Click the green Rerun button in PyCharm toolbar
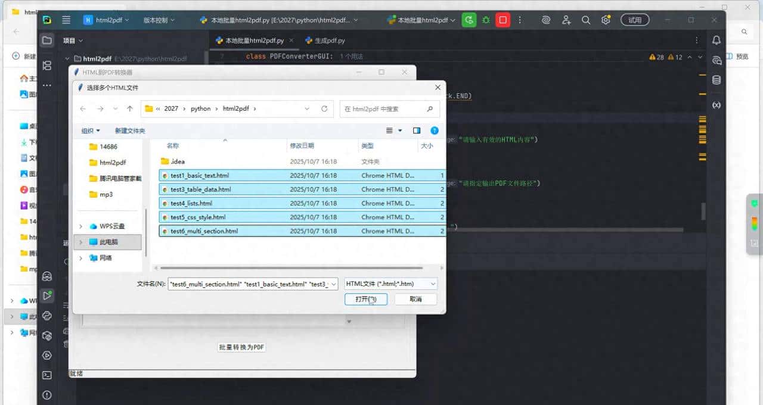 pyautogui.click(x=469, y=20)
